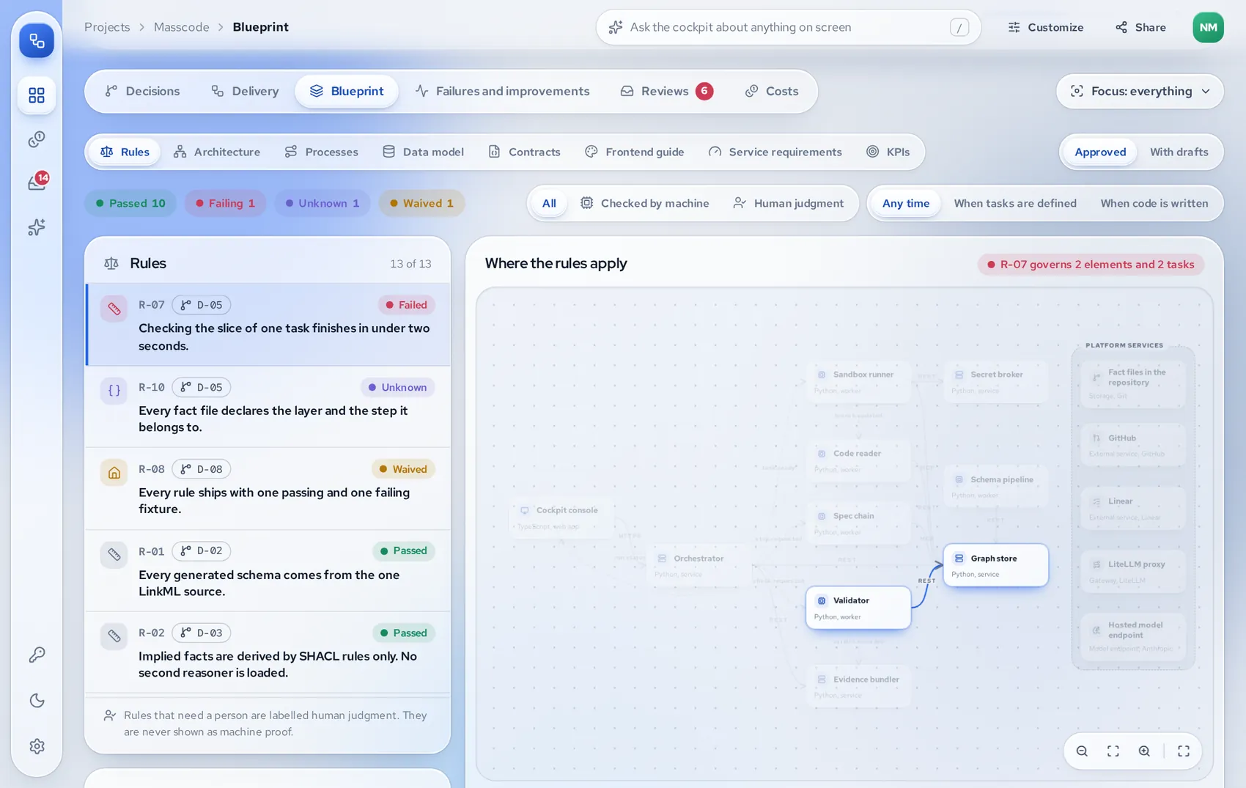Expand the diagram to fullscreen
Image resolution: width=1246 pixels, height=788 pixels.
pos(1184,751)
